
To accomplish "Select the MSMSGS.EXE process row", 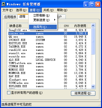I will click(48, 70).
